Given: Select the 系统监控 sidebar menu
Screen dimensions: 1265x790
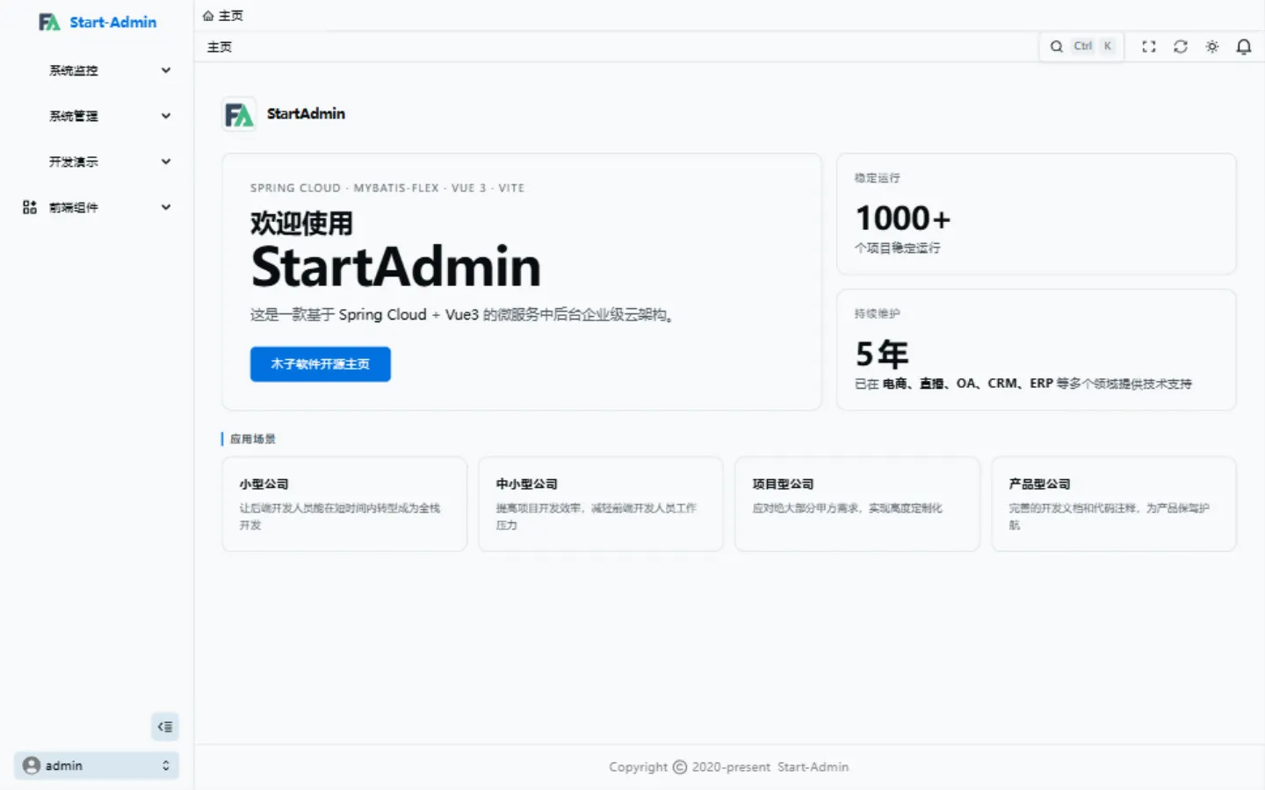Looking at the screenshot, I should (x=97, y=70).
